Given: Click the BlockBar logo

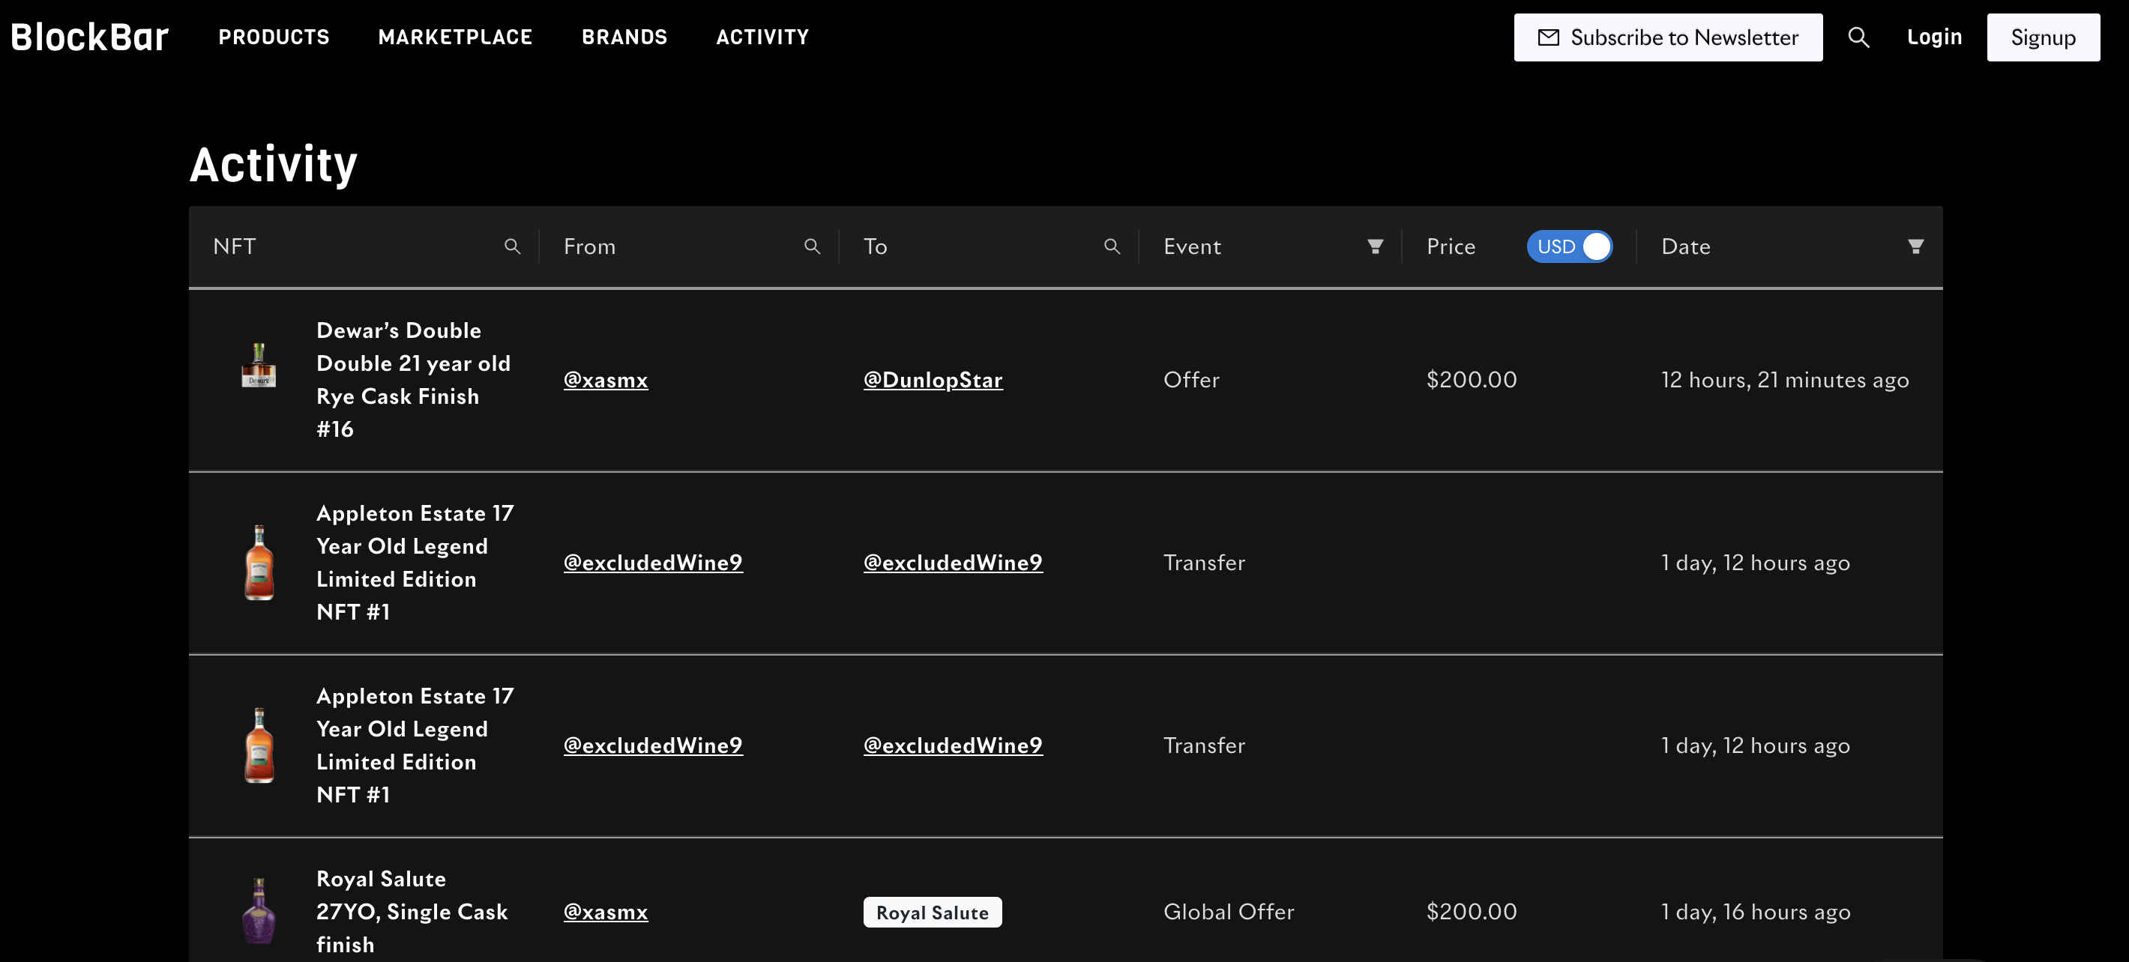Looking at the screenshot, I should click(89, 37).
